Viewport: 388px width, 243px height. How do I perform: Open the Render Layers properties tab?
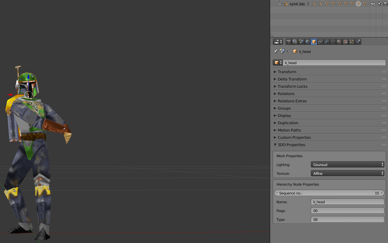(x=295, y=42)
